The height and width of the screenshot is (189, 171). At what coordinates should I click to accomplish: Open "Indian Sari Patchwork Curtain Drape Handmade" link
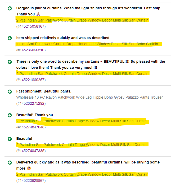click(87, 44)
